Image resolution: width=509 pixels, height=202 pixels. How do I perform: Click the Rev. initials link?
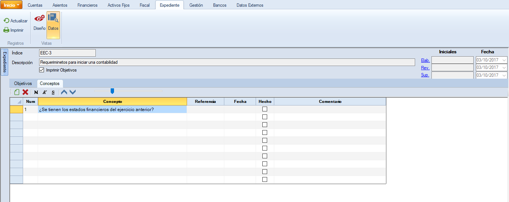click(425, 68)
